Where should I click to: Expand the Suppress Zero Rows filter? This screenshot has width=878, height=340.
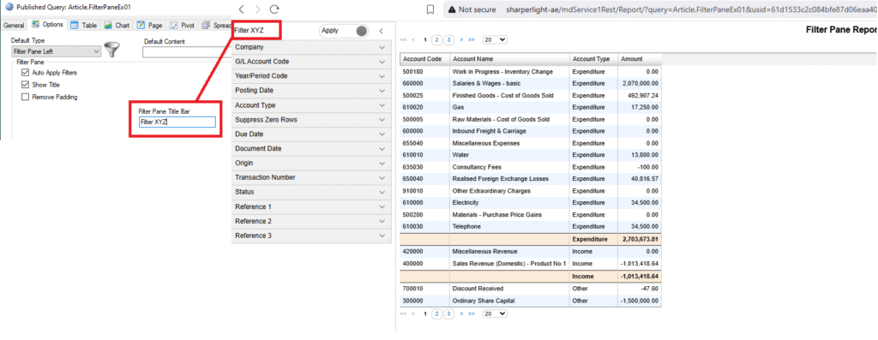pyautogui.click(x=311, y=120)
